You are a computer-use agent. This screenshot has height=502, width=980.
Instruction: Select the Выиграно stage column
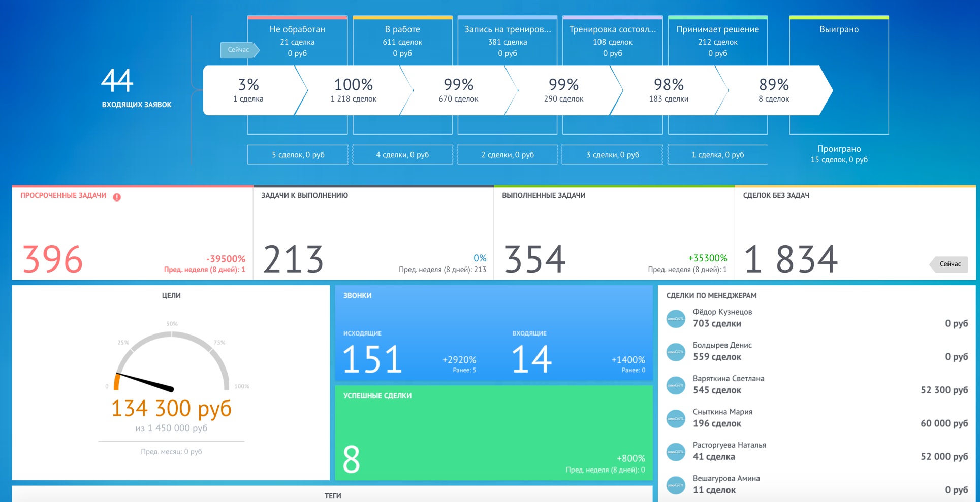[839, 75]
